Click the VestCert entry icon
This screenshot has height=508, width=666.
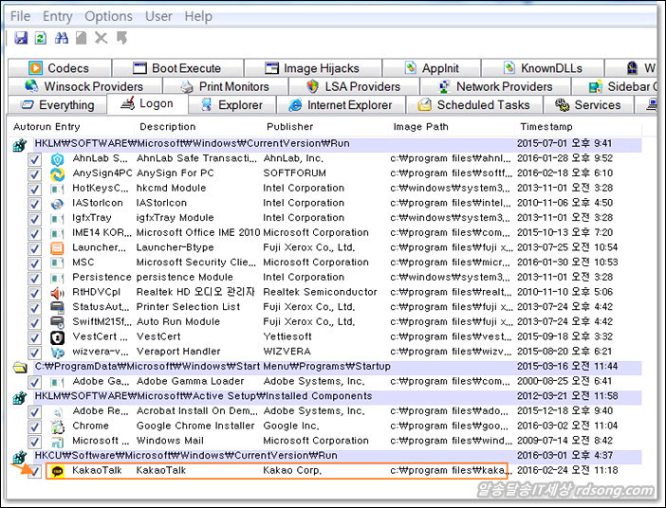pyautogui.click(x=57, y=336)
